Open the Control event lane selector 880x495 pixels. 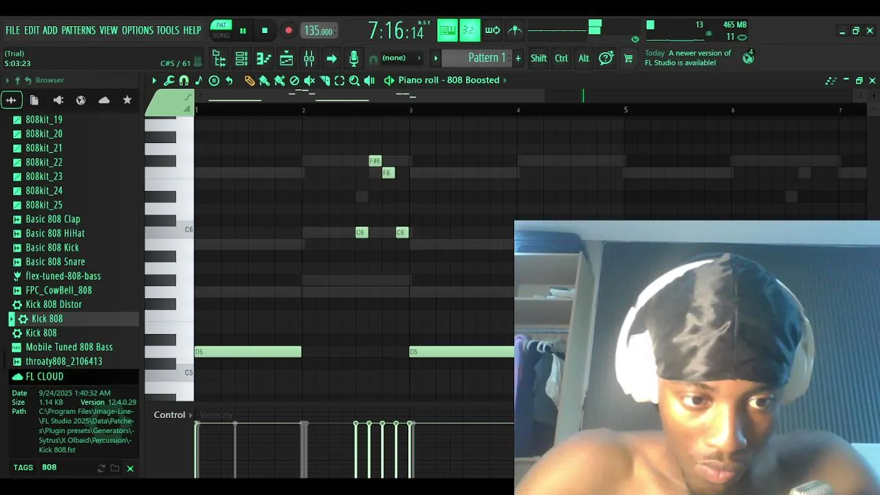coord(173,415)
